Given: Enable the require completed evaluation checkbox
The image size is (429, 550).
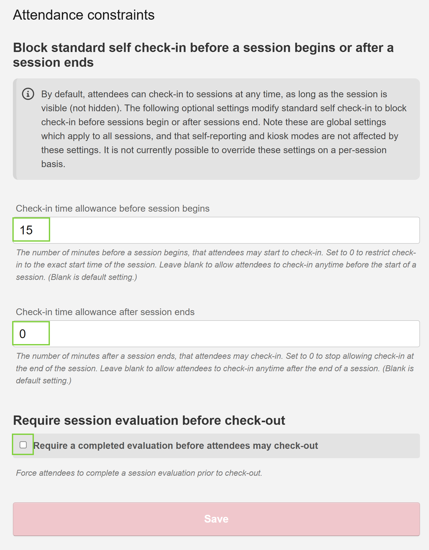Looking at the screenshot, I should [x=23, y=445].
